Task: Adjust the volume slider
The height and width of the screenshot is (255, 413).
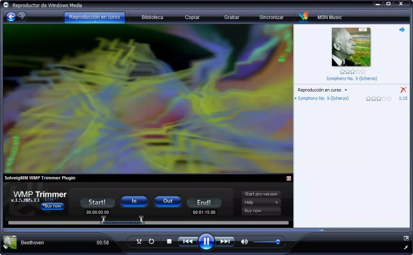Action: tap(267, 242)
